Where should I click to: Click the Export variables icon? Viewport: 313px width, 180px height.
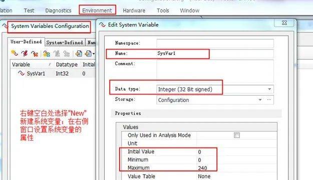click(88, 53)
